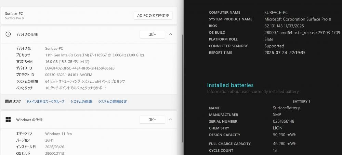Select the Surface Pro 8 subtitle text

point(14,18)
